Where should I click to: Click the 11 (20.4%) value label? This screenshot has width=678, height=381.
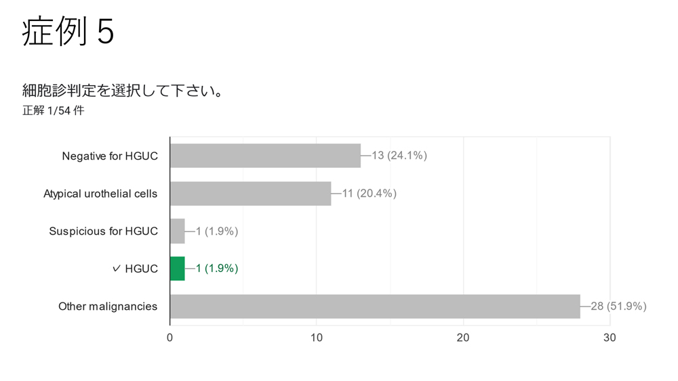[x=370, y=194]
